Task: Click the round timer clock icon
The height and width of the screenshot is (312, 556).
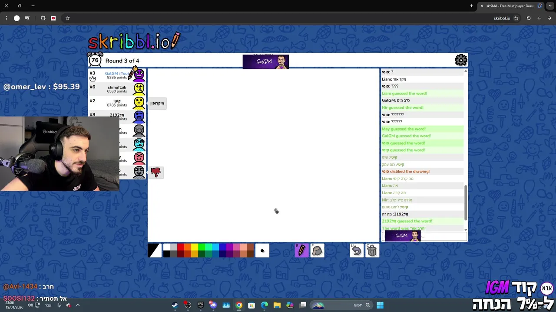Action: point(95,60)
